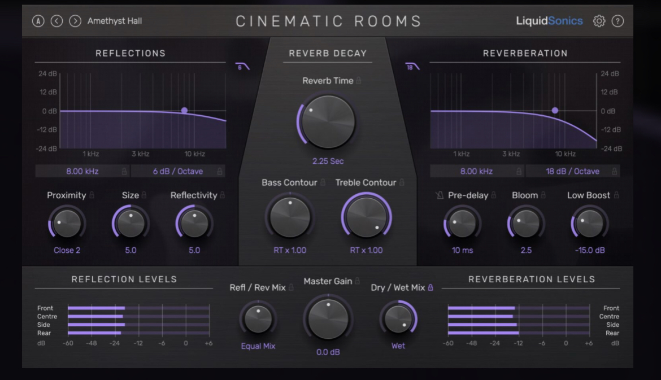
Task: Lock the Pre-delay parameter
Action: pyautogui.click(x=494, y=195)
